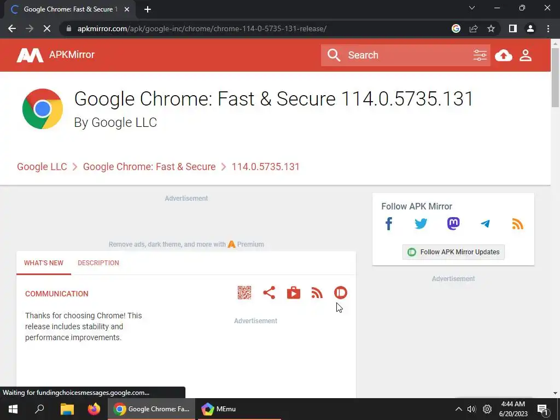The height and width of the screenshot is (420, 560).
Task: Stop loading the page
Action: coord(47,28)
